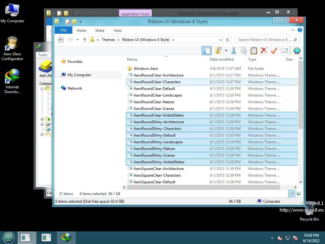
Task: Click the Application Tools tab in back window
Action: pos(135,14)
